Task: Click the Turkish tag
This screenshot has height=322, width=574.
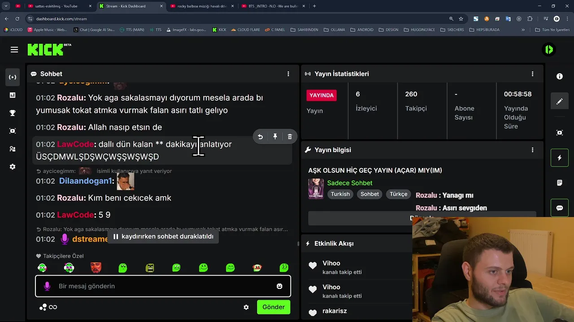Action: tap(340, 194)
